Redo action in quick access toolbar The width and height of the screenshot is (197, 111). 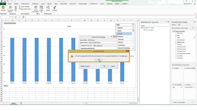tap(12, 1)
